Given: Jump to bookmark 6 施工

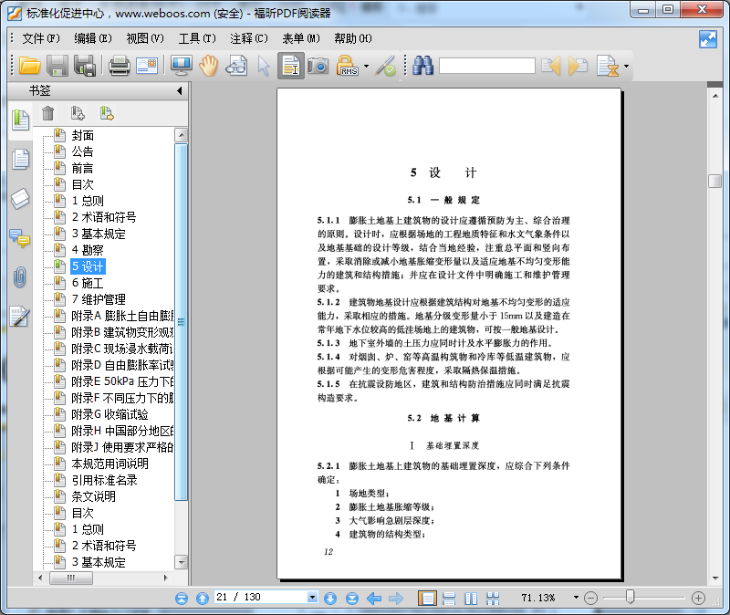Looking at the screenshot, I should pos(88,283).
